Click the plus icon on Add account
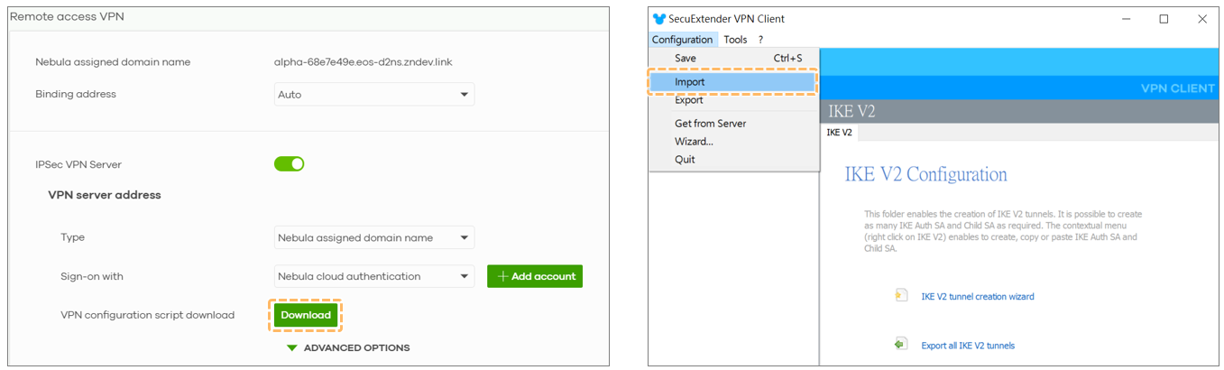The width and height of the screenshot is (1224, 370). tap(502, 276)
